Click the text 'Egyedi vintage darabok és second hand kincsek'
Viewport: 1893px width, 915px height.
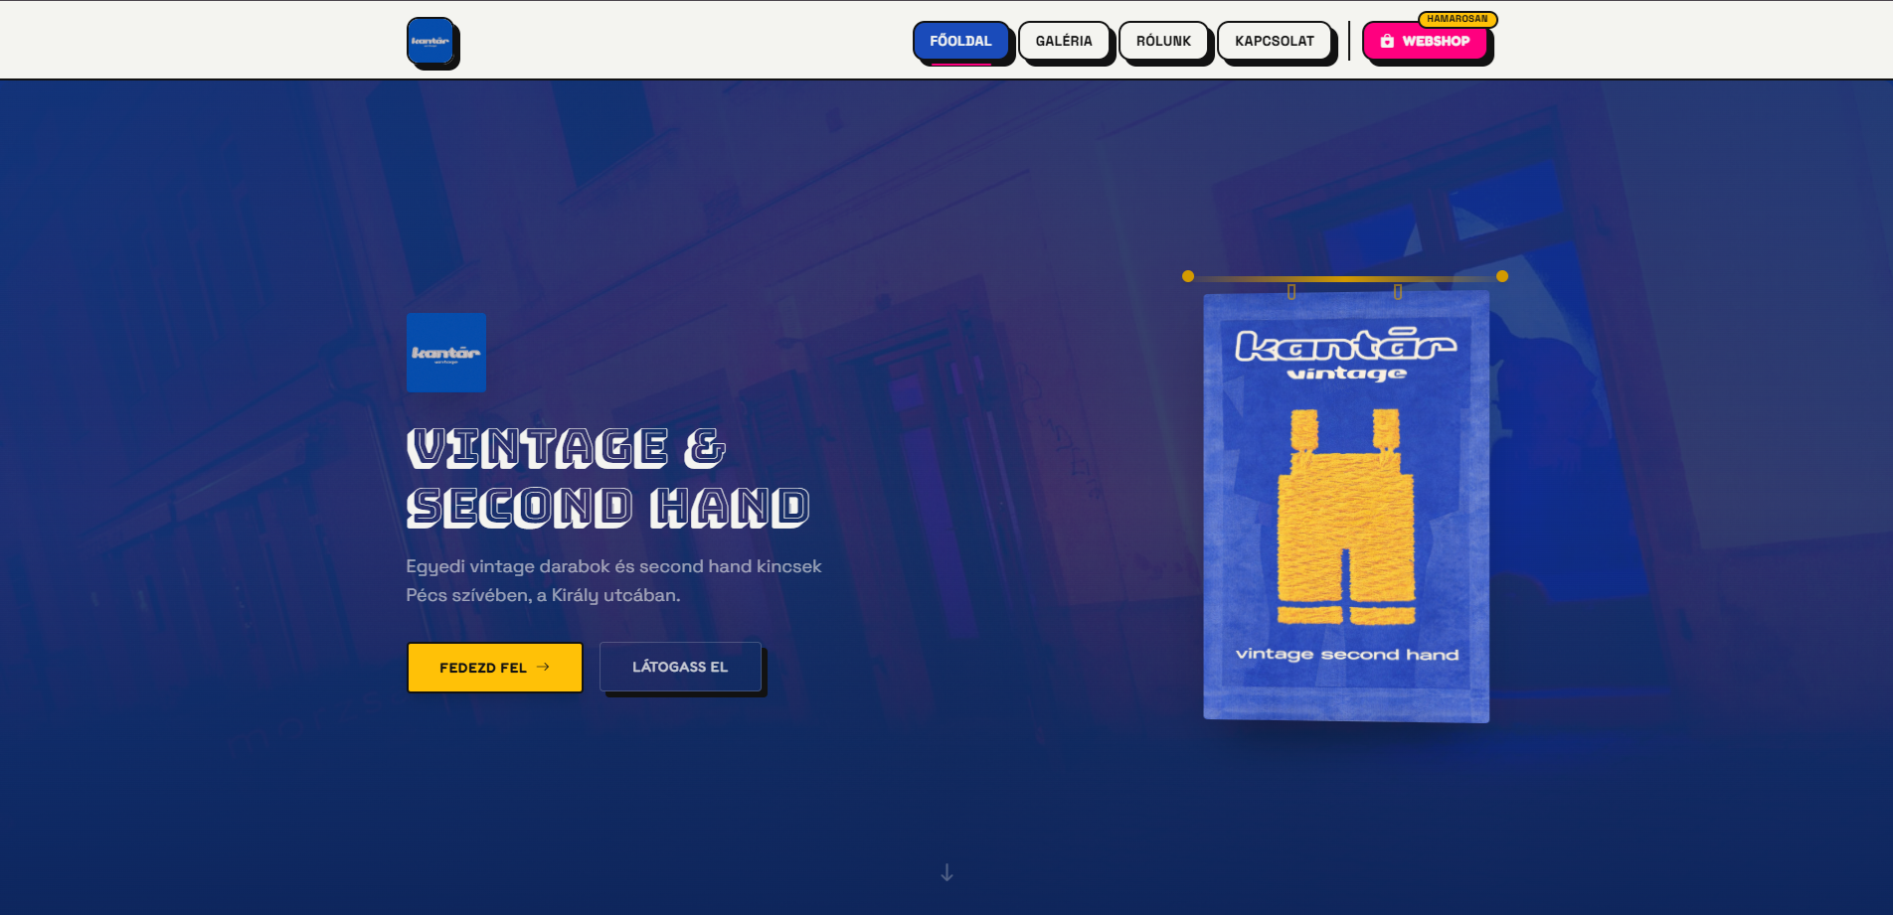point(613,566)
